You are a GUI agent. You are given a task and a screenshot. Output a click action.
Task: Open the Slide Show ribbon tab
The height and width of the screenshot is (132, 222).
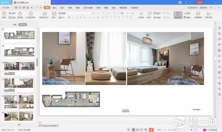click(x=88, y=8)
